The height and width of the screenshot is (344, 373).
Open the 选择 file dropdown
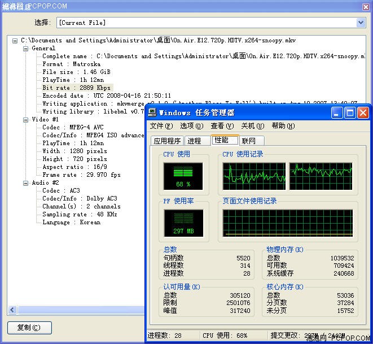(x=361, y=23)
